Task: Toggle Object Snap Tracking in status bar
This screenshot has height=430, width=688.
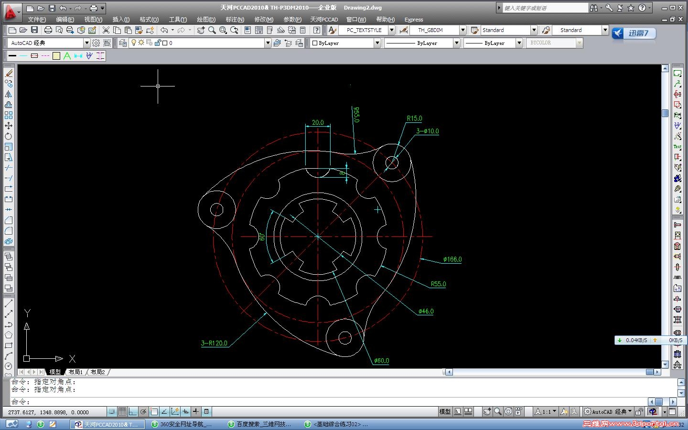Action: (x=164, y=412)
